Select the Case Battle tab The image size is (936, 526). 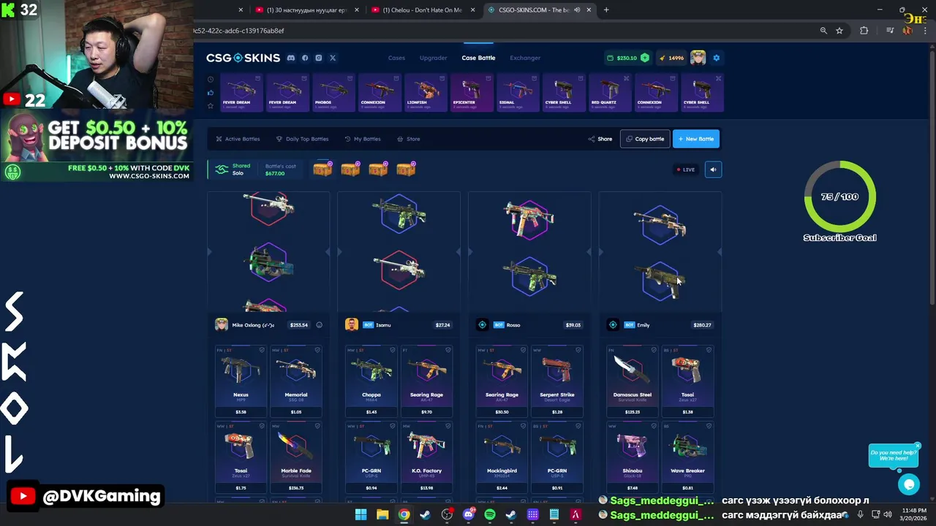tap(478, 58)
